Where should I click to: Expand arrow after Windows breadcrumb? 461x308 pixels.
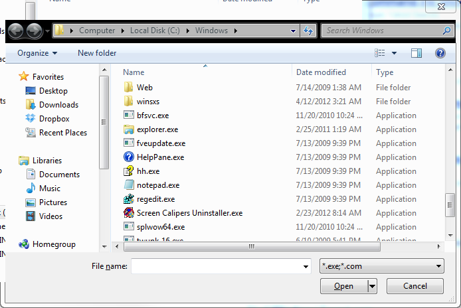(x=236, y=31)
